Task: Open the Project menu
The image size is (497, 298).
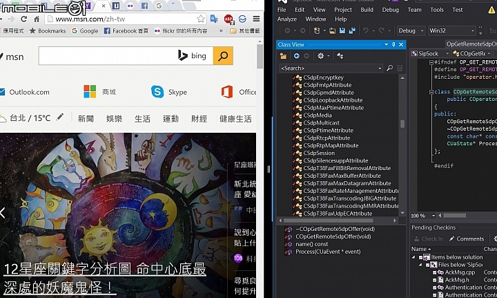Action: coord(343,10)
